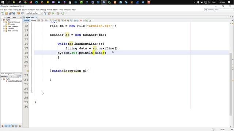Click the Comment icon in editor toolbar
The width and height of the screenshot is (234, 131).
87,20
